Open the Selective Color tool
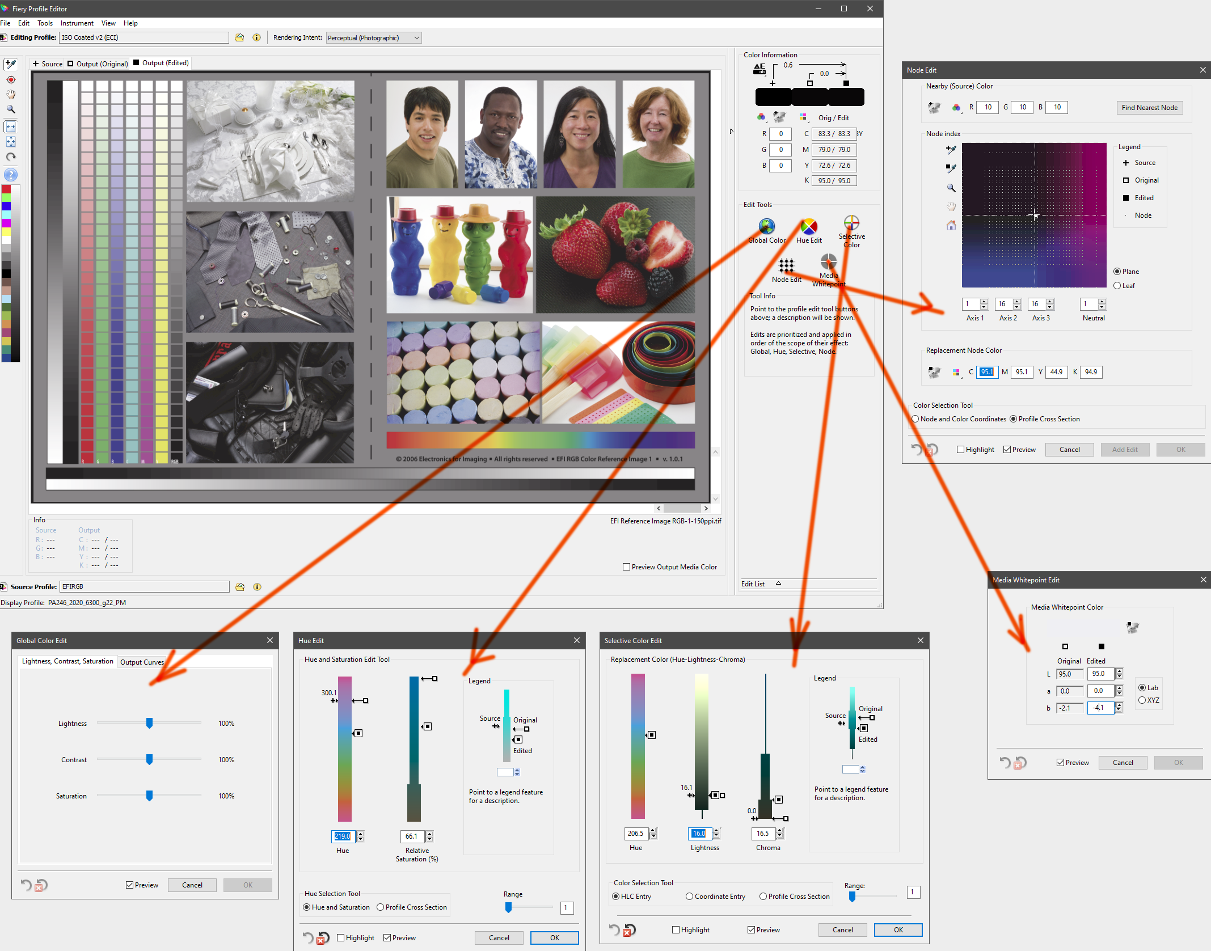 pos(851,223)
